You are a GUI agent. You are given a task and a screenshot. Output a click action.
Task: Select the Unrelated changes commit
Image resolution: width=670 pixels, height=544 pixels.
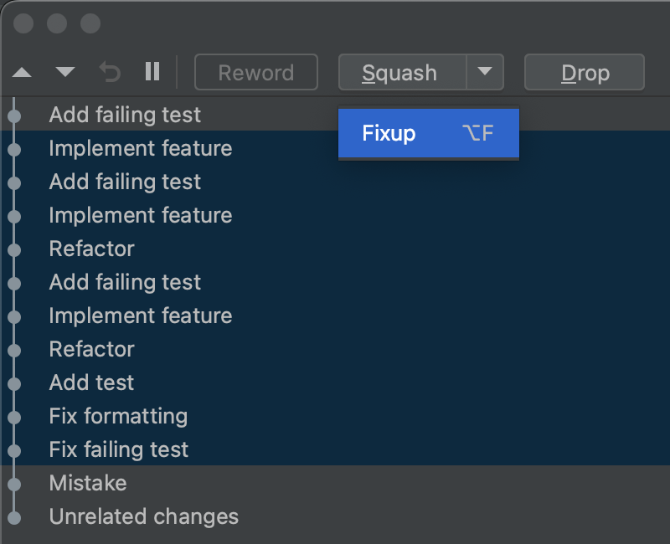click(x=142, y=516)
